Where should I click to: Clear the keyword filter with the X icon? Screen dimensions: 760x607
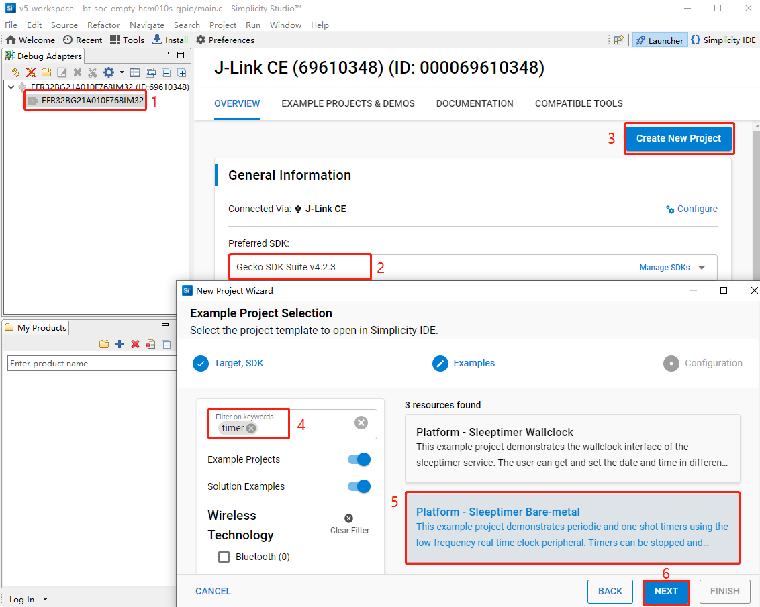tap(361, 423)
